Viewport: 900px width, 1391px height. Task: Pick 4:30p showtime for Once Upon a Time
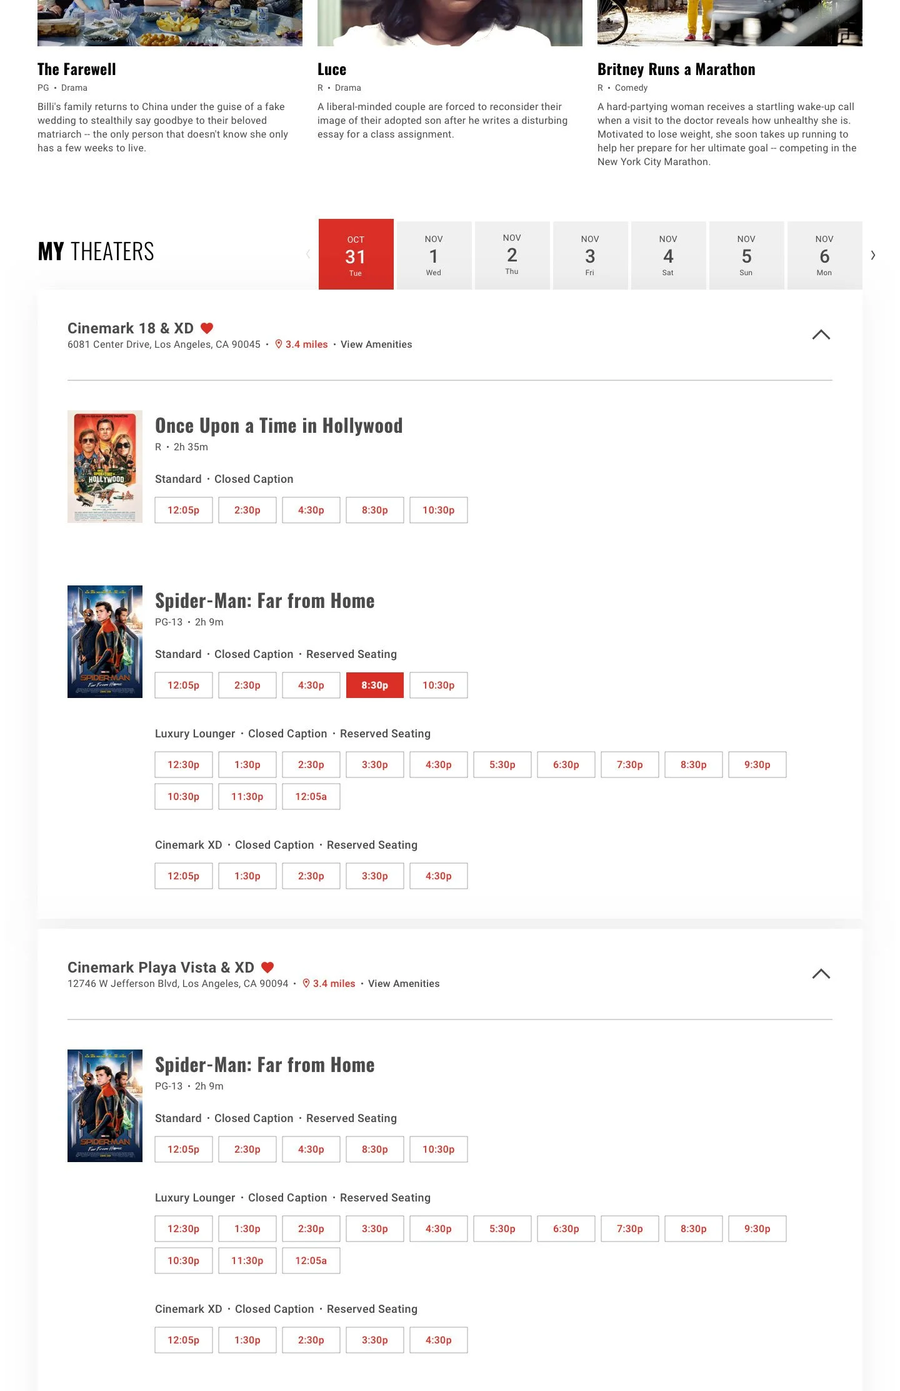311,510
